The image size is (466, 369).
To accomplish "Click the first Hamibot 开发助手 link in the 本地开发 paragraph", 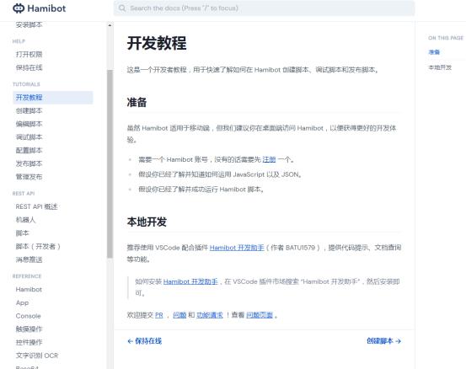I will [x=237, y=248].
